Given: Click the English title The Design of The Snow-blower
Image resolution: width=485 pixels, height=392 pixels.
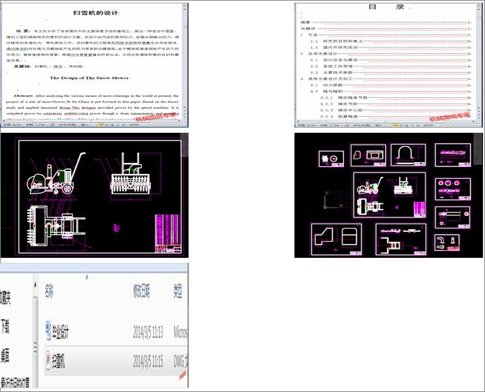Looking at the screenshot, I should click(x=89, y=78).
